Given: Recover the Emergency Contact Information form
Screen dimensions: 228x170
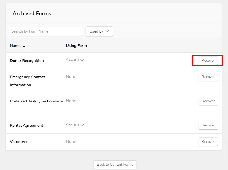Looking at the screenshot, I should (x=208, y=77).
